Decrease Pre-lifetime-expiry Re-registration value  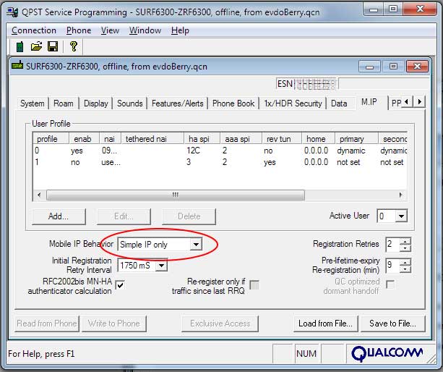[405, 269]
